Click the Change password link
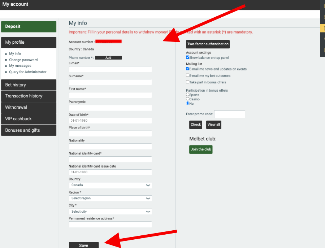Viewport: 325px width, 248px height. tap(23, 60)
